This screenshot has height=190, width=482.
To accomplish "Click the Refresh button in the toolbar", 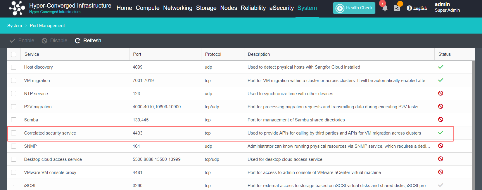I will tap(88, 41).
